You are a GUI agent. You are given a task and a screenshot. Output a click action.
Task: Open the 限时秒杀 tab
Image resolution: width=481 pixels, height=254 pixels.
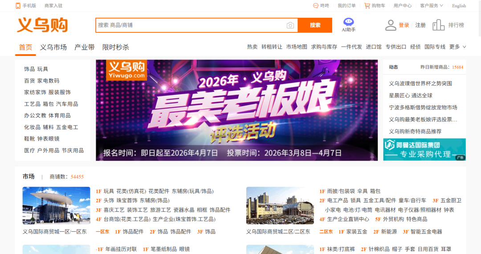click(x=116, y=47)
